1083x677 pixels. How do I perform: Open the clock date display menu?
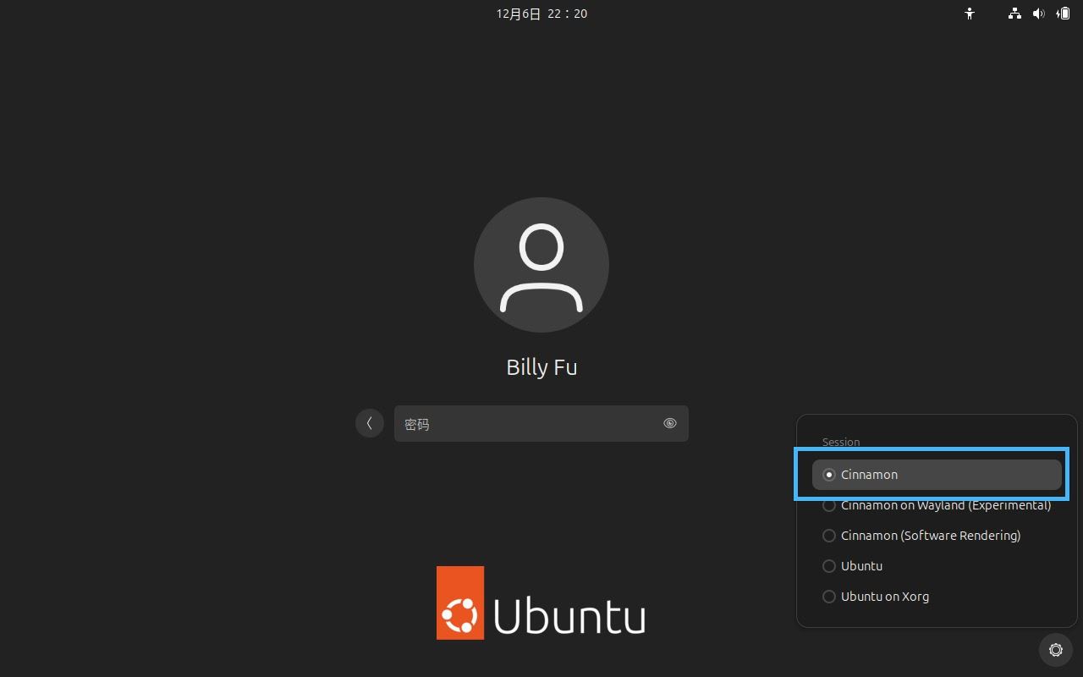(541, 14)
